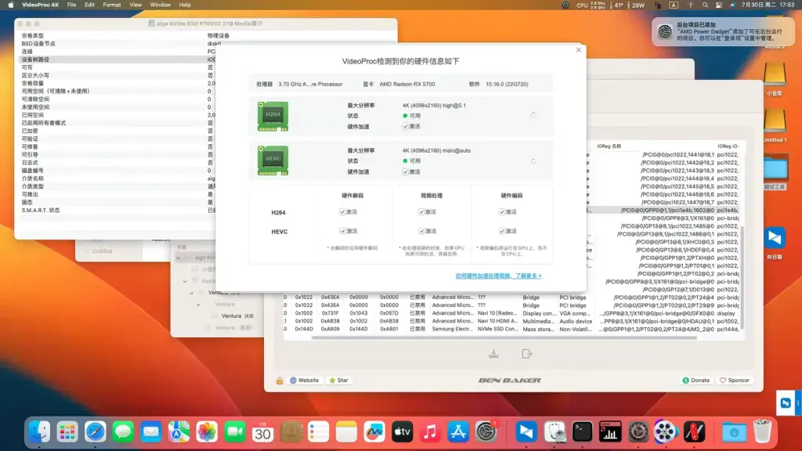Toggle H264 硬件编码 激活 checkbox
This screenshot has width=802, height=451.
coord(502,211)
